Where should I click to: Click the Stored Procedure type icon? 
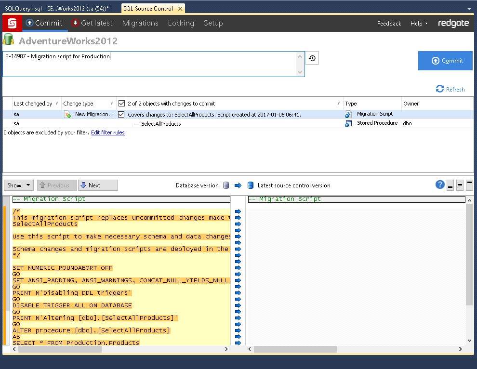348,124
